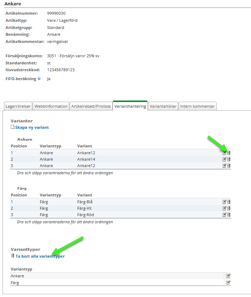Select the Variantartiklar tab

[163, 106]
